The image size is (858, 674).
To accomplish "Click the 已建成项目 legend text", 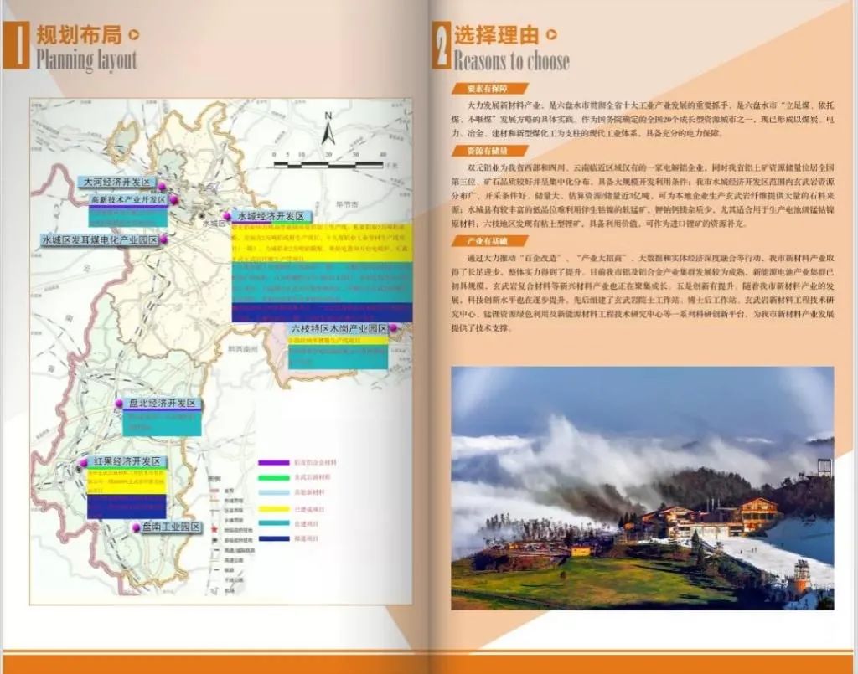I will click(310, 509).
